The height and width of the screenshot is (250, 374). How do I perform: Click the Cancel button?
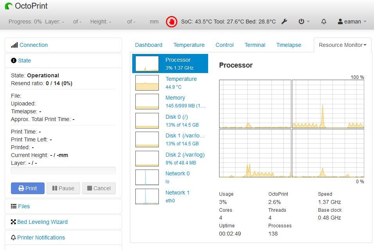[x=99, y=188]
